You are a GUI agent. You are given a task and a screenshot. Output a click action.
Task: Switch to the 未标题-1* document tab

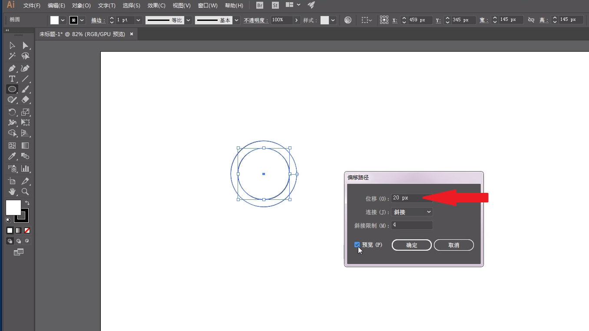click(82, 34)
